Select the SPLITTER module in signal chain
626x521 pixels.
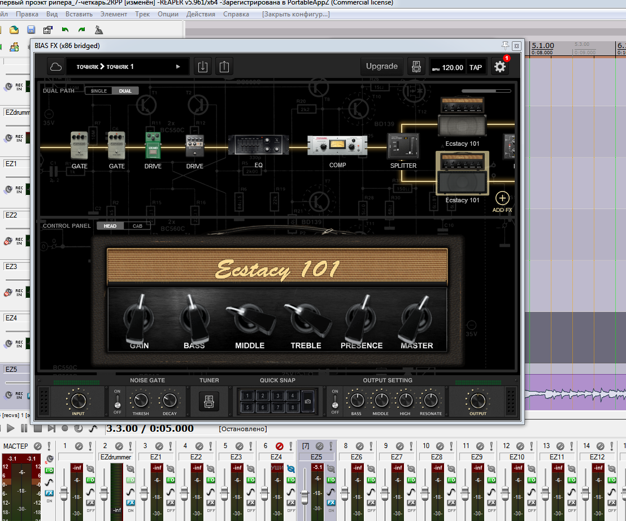click(x=403, y=146)
